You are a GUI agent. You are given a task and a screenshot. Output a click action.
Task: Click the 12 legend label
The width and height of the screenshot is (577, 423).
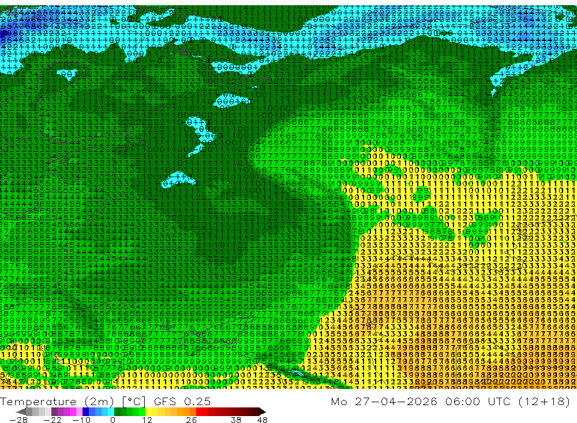click(x=147, y=420)
